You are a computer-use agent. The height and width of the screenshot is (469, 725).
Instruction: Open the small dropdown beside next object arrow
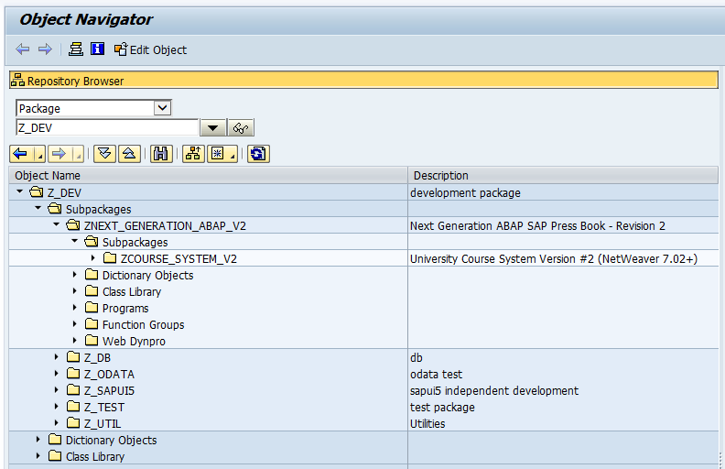pyautogui.click(x=79, y=154)
